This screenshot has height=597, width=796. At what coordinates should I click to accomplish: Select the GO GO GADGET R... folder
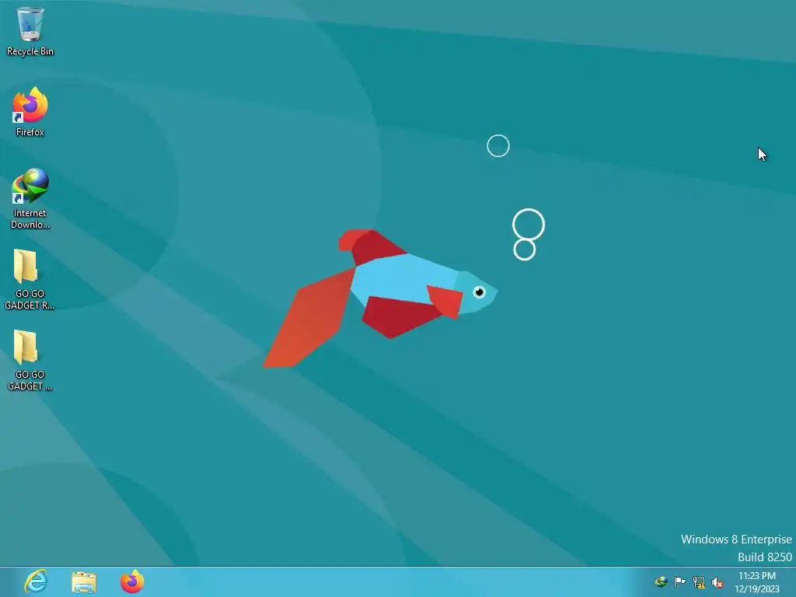(x=30, y=279)
